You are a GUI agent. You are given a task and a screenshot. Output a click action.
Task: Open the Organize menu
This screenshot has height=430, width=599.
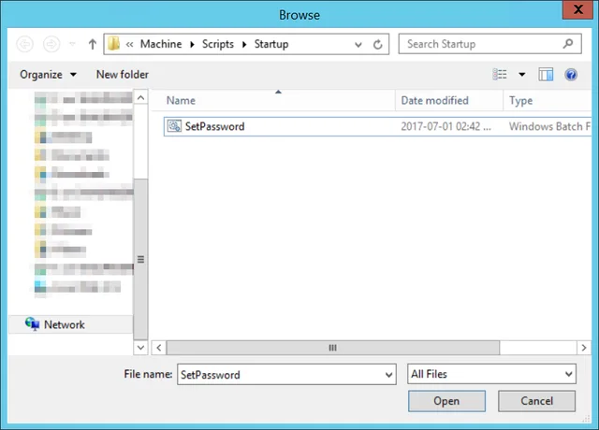[x=48, y=75]
